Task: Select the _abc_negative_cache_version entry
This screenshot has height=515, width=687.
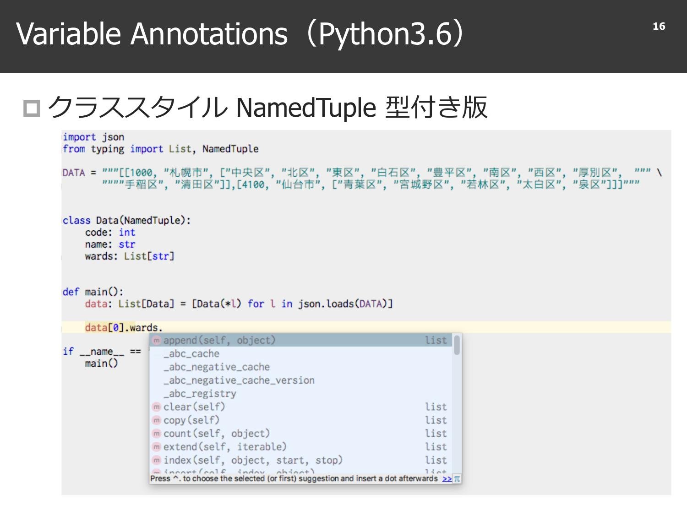Action: point(238,380)
